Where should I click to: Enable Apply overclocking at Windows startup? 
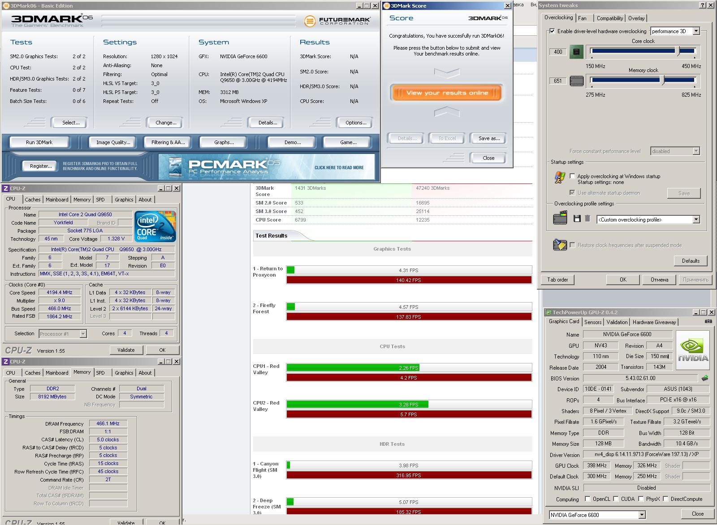[x=572, y=176]
